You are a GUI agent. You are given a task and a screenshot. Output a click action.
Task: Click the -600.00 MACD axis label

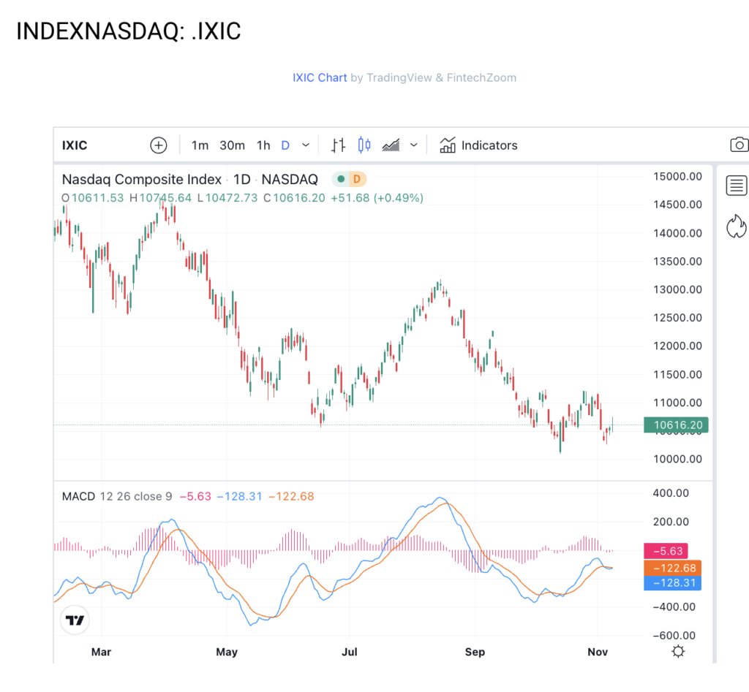[674, 635]
